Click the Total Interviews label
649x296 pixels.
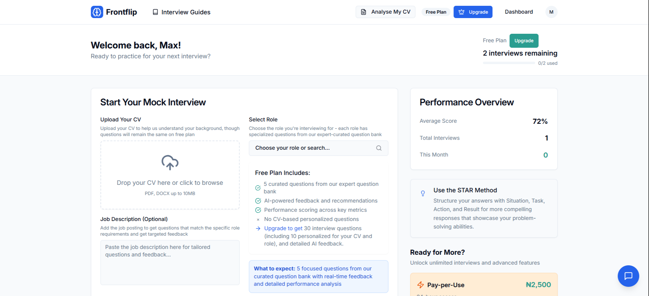[x=439, y=138]
